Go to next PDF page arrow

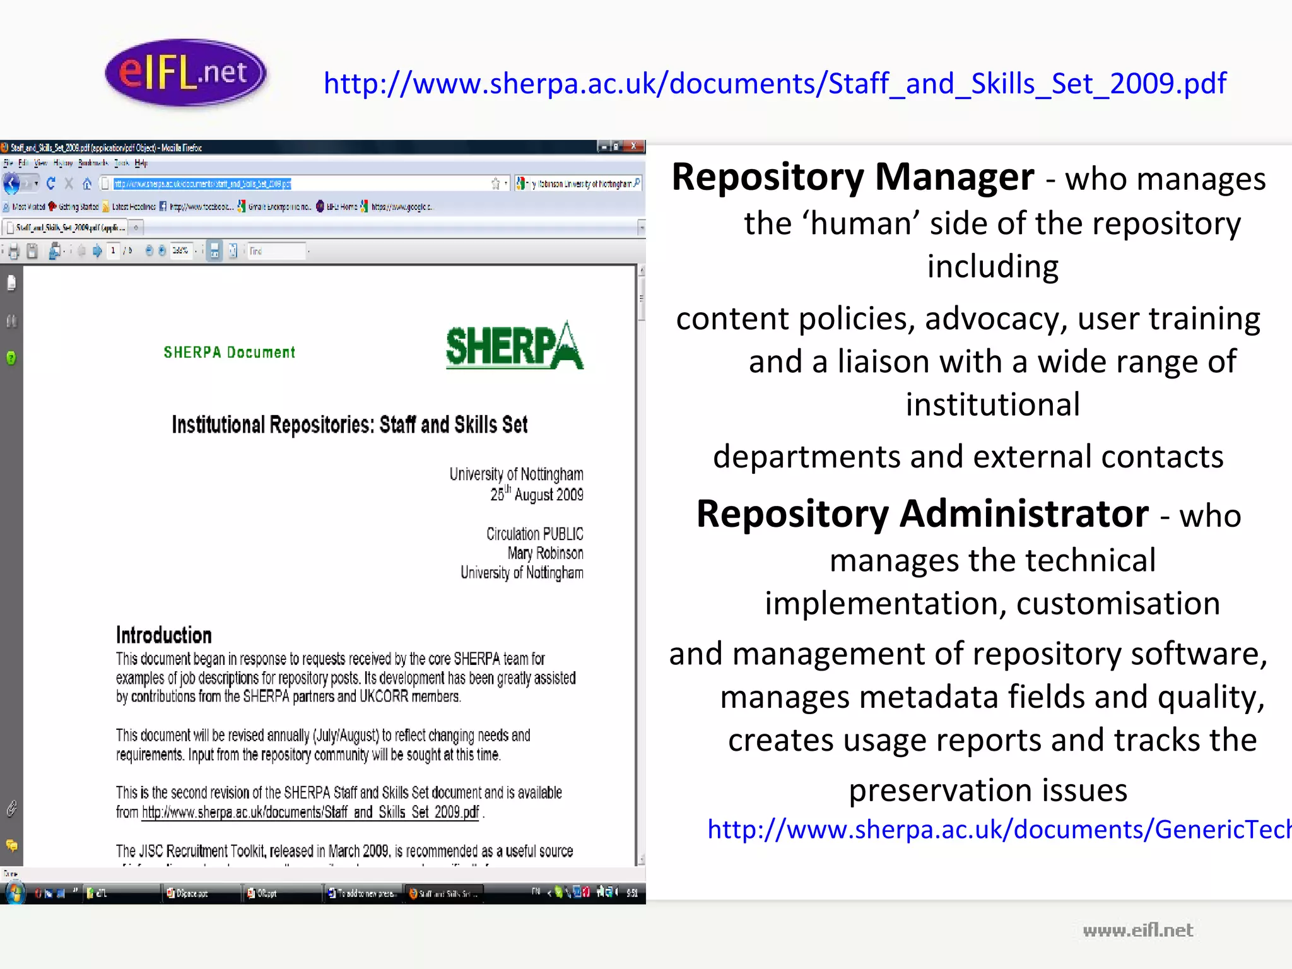coord(97,251)
